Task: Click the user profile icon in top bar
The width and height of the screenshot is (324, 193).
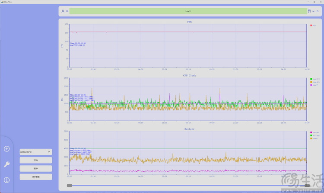Action: [63, 11]
